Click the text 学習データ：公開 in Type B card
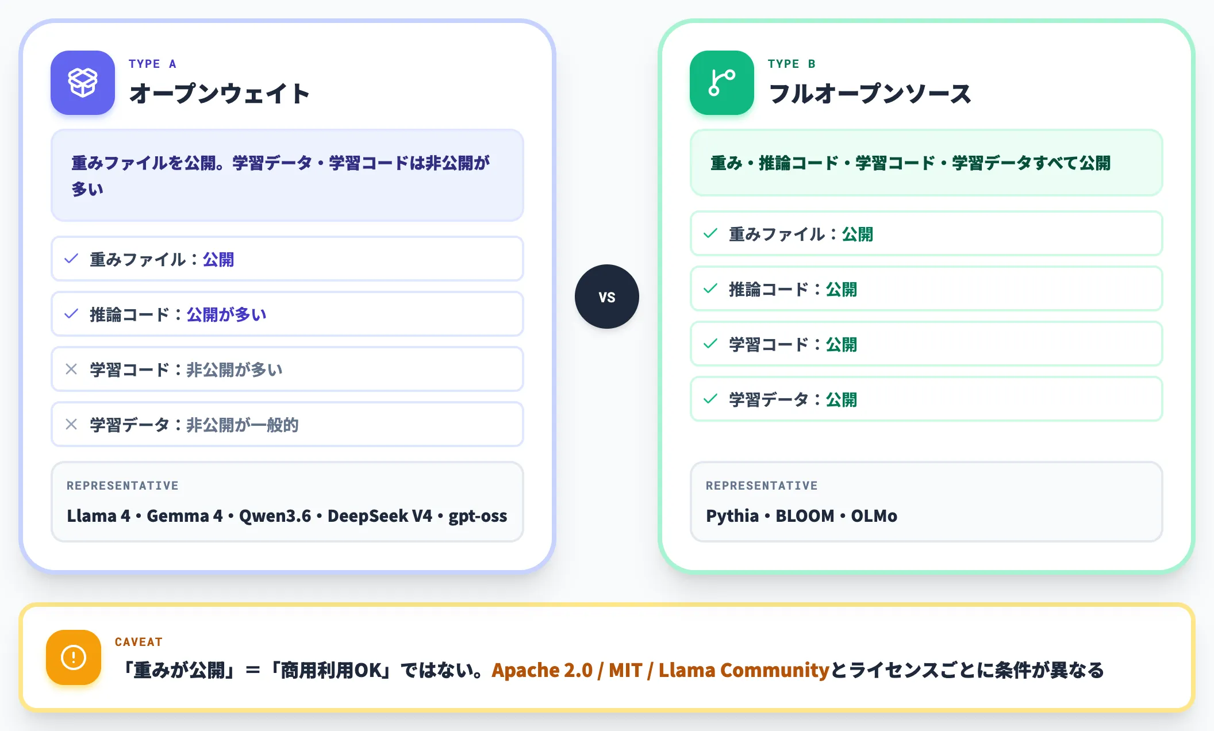Viewport: 1214px width, 731px height. [793, 399]
